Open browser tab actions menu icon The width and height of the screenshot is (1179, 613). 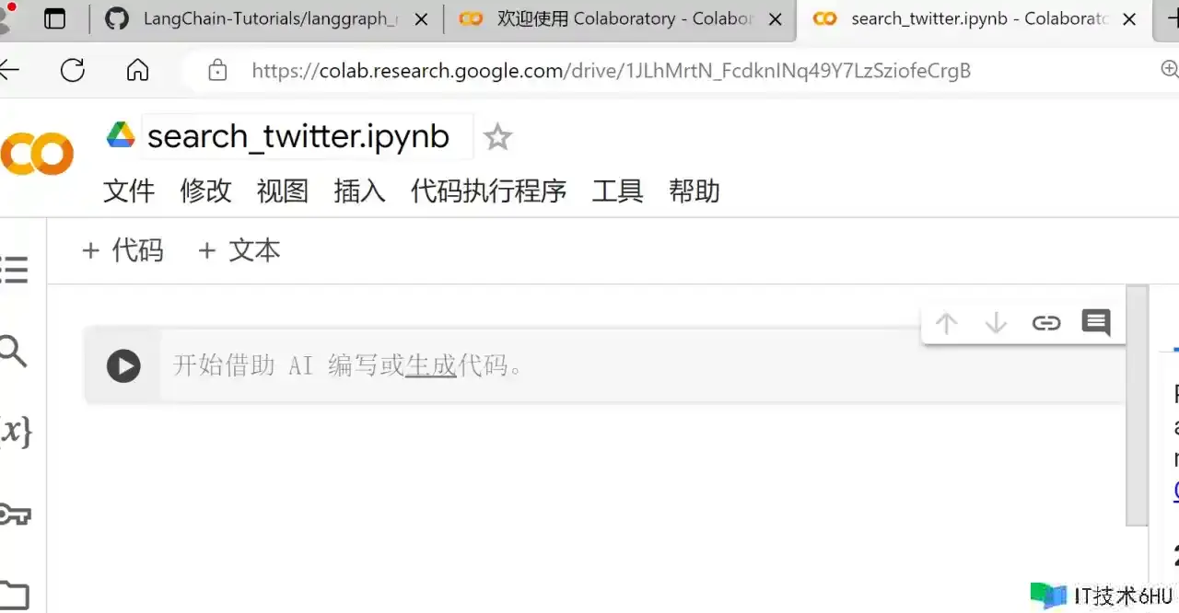[x=55, y=18]
